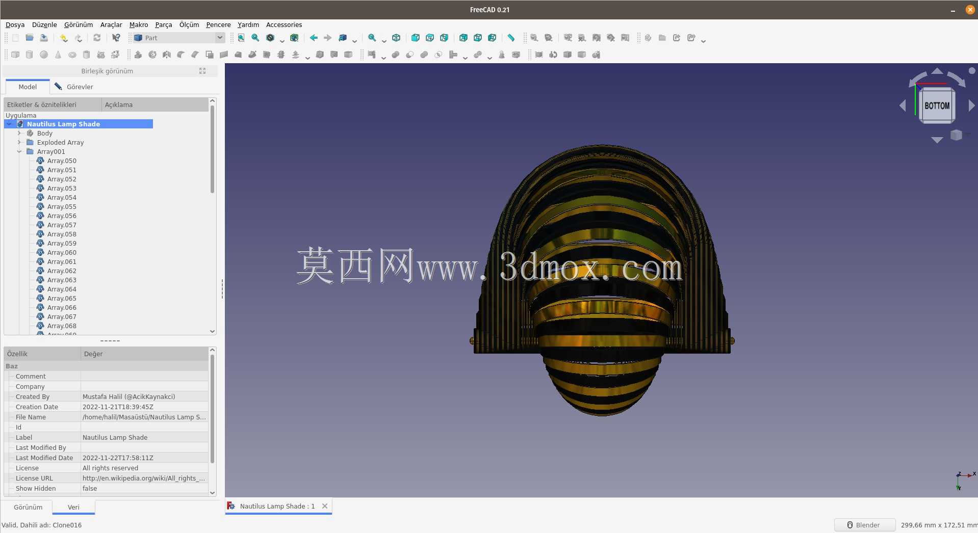The image size is (978, 533).
Task: Click the Fillet tool icon
Action: pos(181,55)
